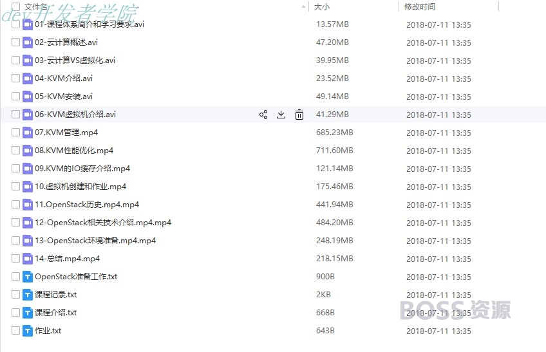Tick checkbox next to 08.KVM性能优化.mp4
This screenshot has width=546, height=352.
click(x=15, y=151)
